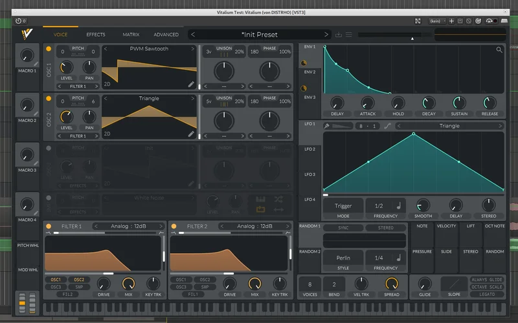Click the Init Preset name field
Viewport: 518px width, 323px height.
click(259, 35)
